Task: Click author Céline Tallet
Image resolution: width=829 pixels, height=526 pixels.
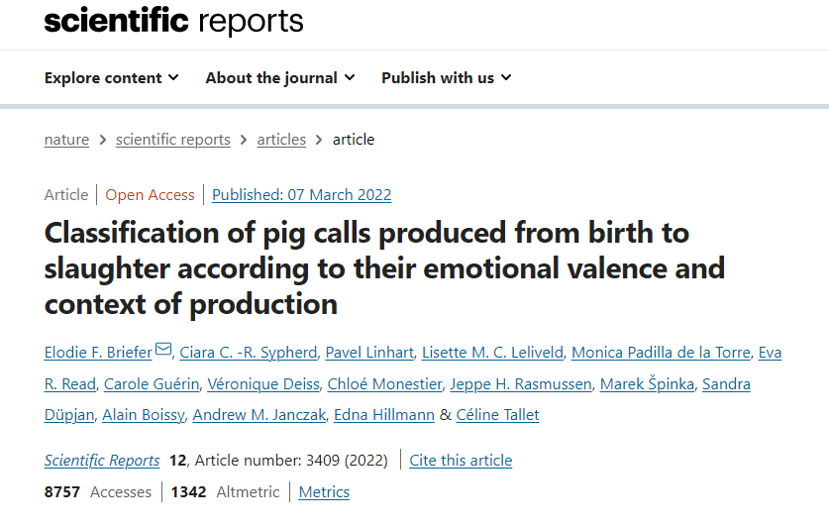Action: [497, 415]
